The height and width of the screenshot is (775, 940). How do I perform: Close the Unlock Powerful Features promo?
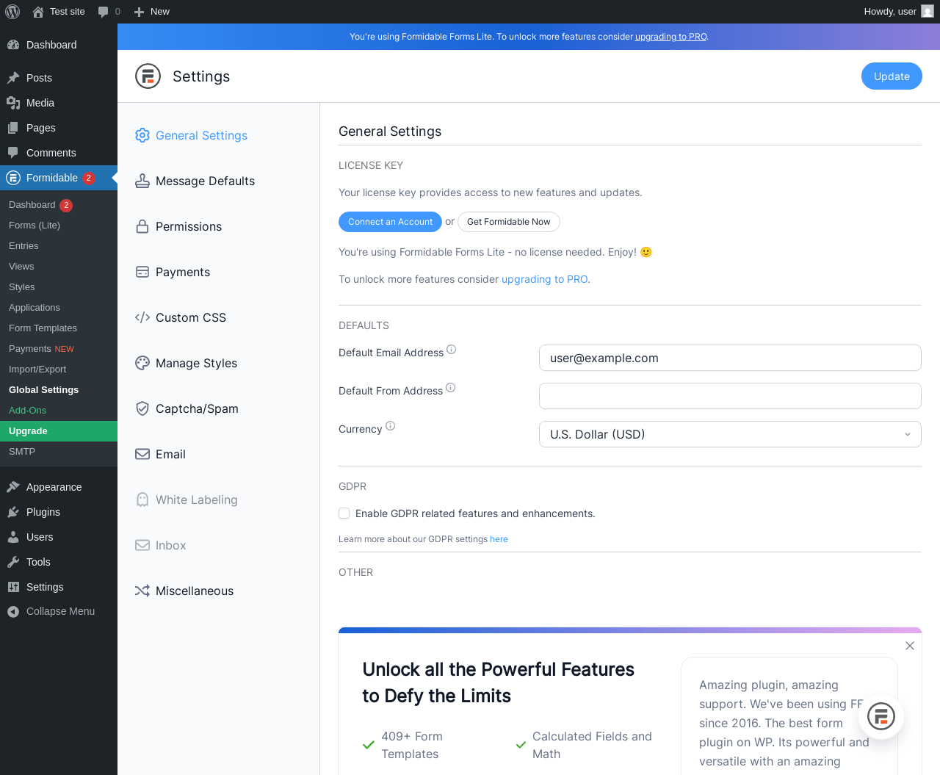click(910, 646)
